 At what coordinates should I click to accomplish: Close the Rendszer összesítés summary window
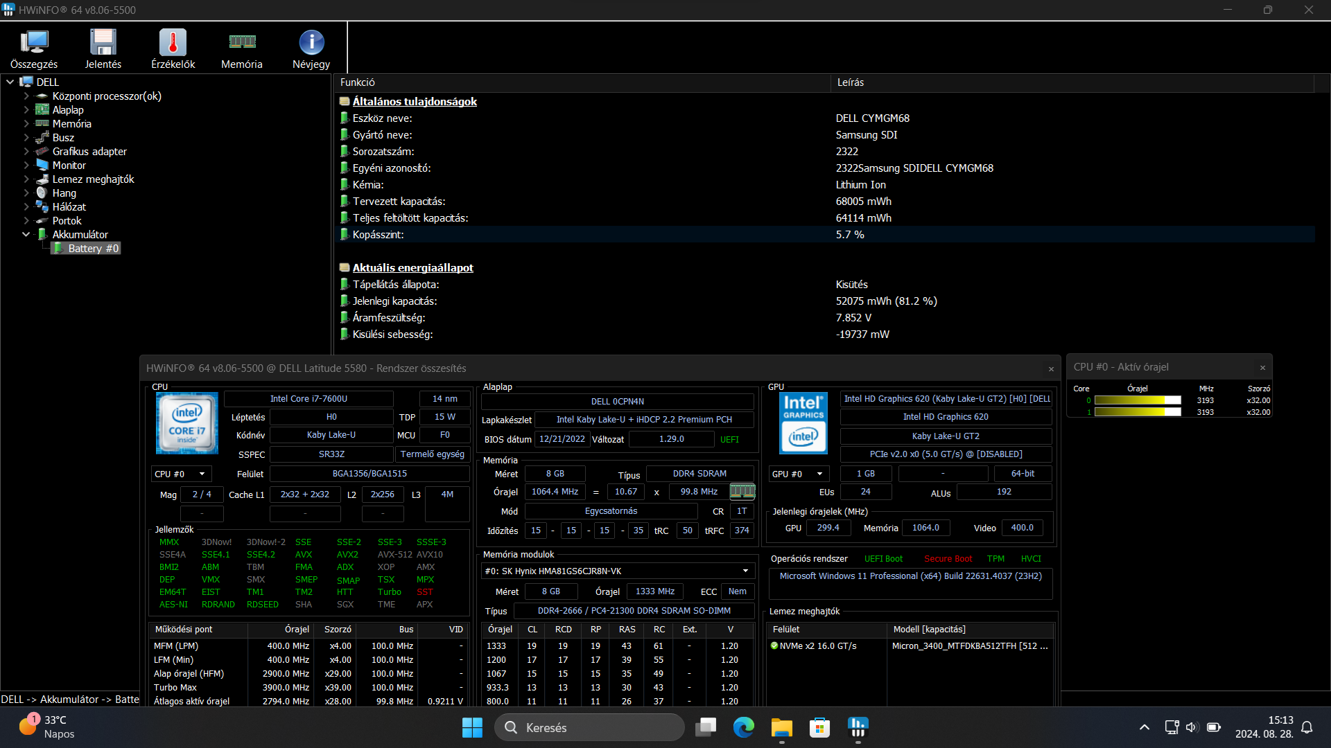pos(1051,368)
